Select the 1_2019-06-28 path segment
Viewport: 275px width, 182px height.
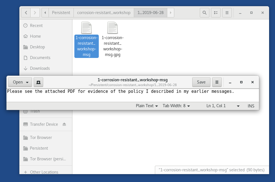click(x=150, y=13)
